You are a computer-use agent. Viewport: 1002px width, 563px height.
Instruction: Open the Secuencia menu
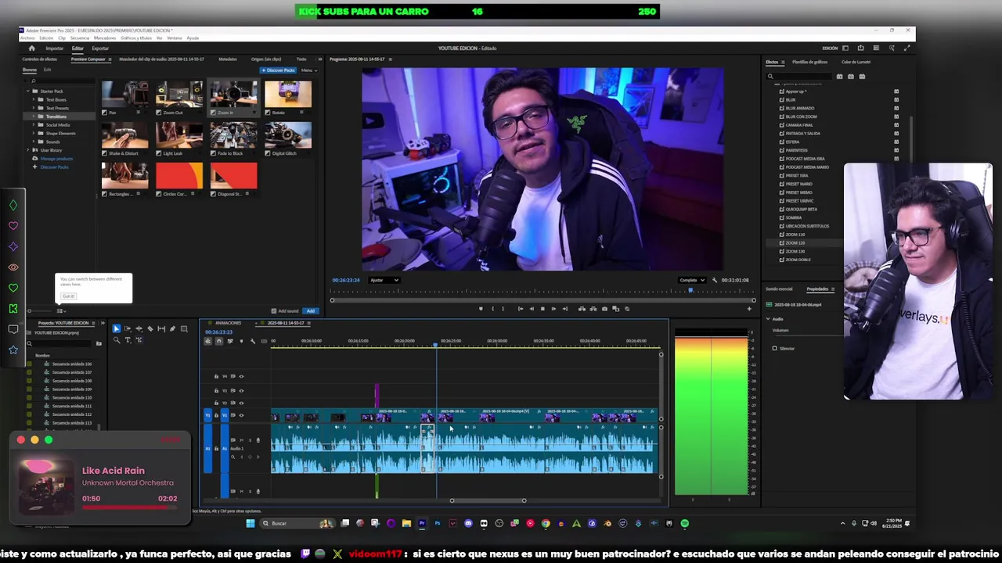tap(79, 38)
